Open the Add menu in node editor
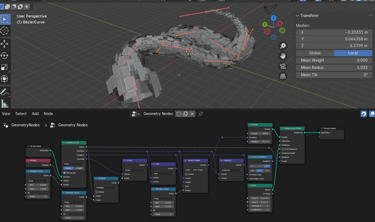 tap(35, 114)
